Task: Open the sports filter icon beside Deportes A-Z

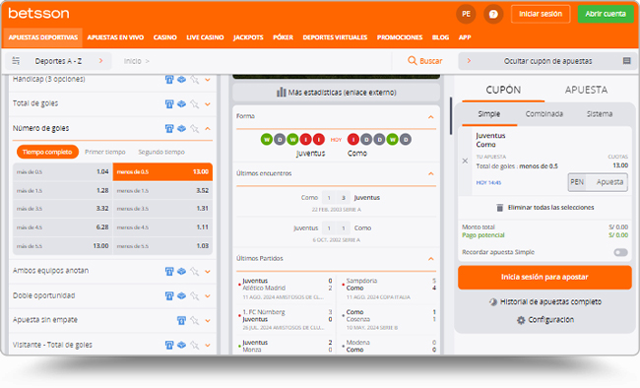Action: (16, 61)
